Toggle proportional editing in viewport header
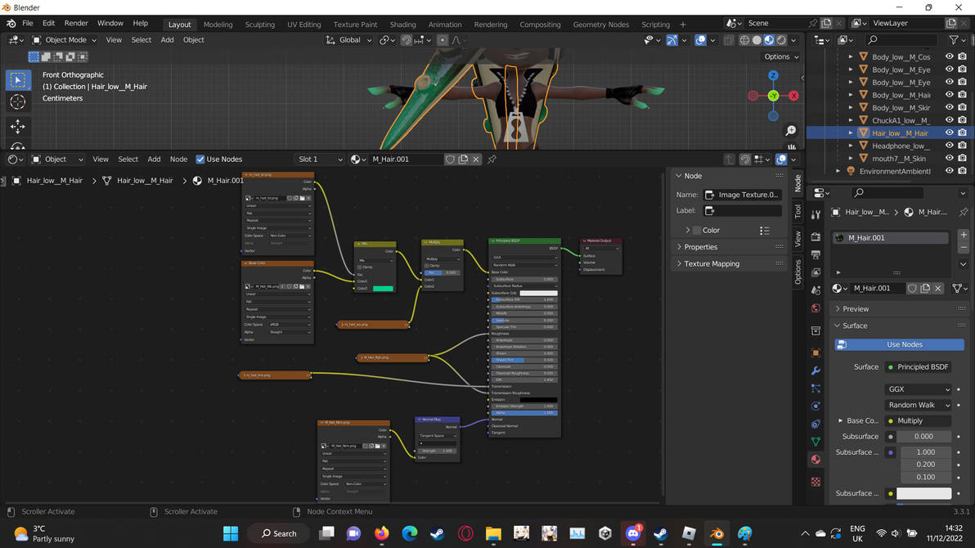This screenshot has height=548, width=975. 443,40
